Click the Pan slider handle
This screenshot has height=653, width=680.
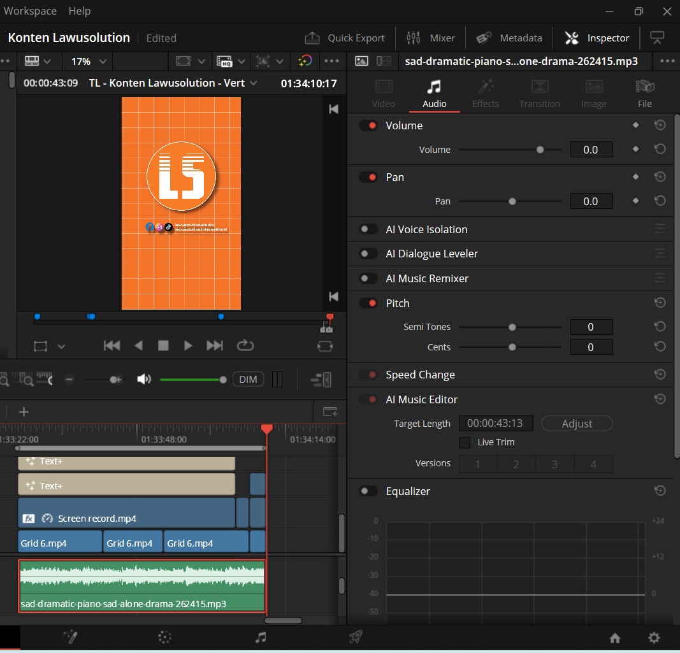pos(512,201)
